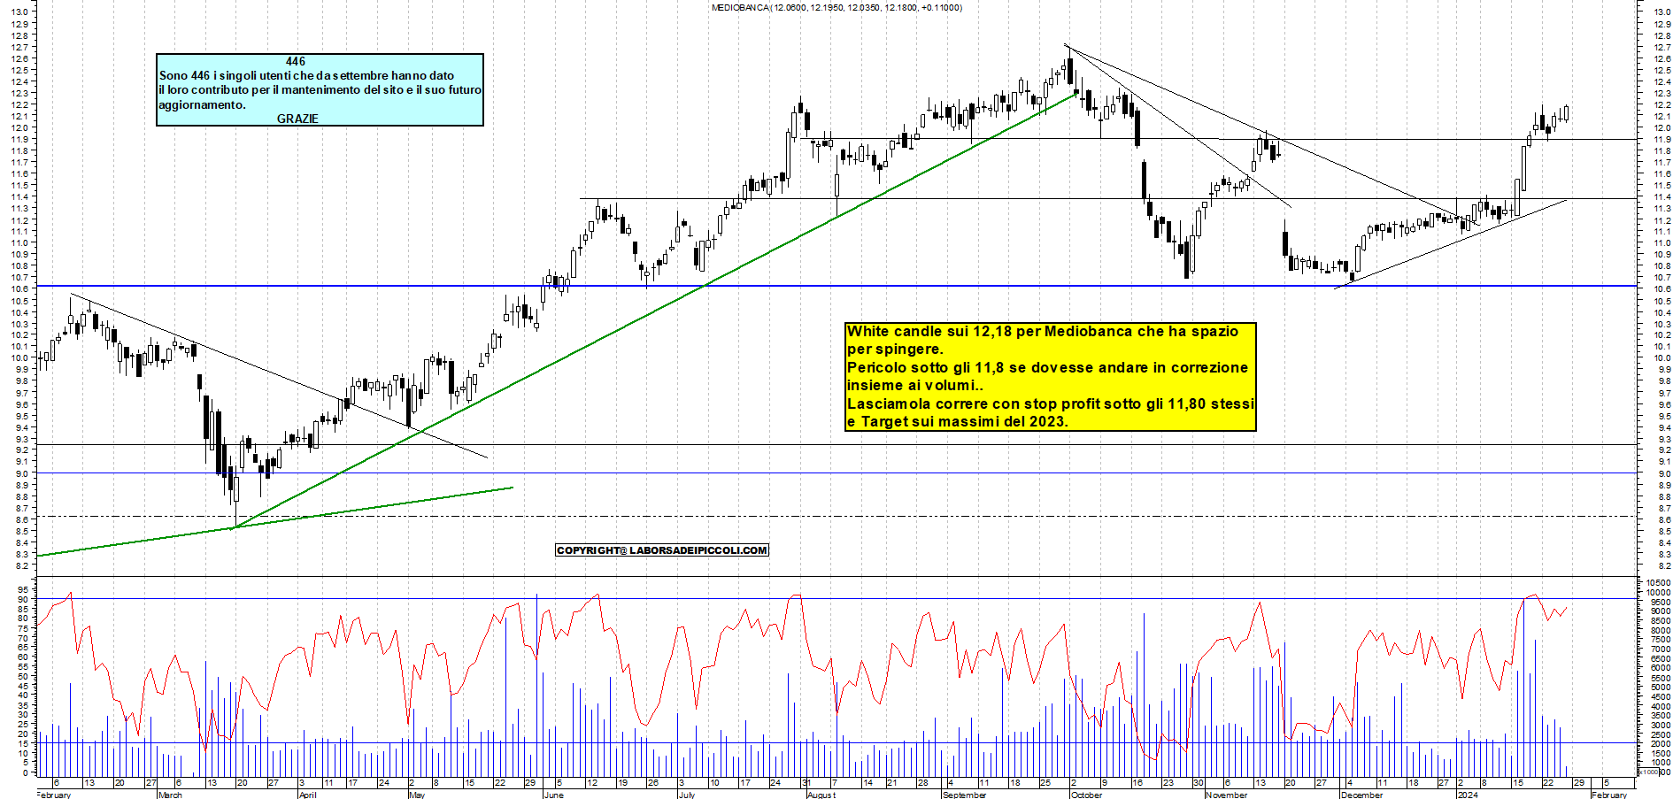Click the 'September' label on the time axis
This screenshot has width=1673, height=799.
[964, 795]
